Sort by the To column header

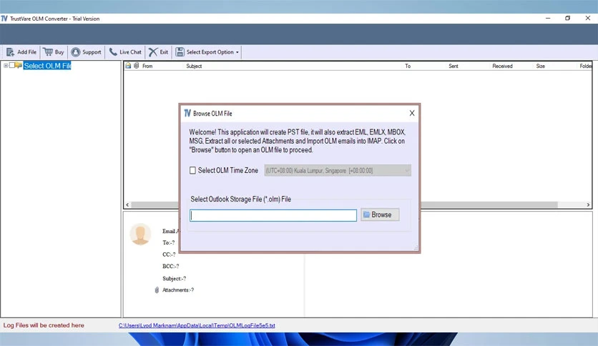click(408, 66)
